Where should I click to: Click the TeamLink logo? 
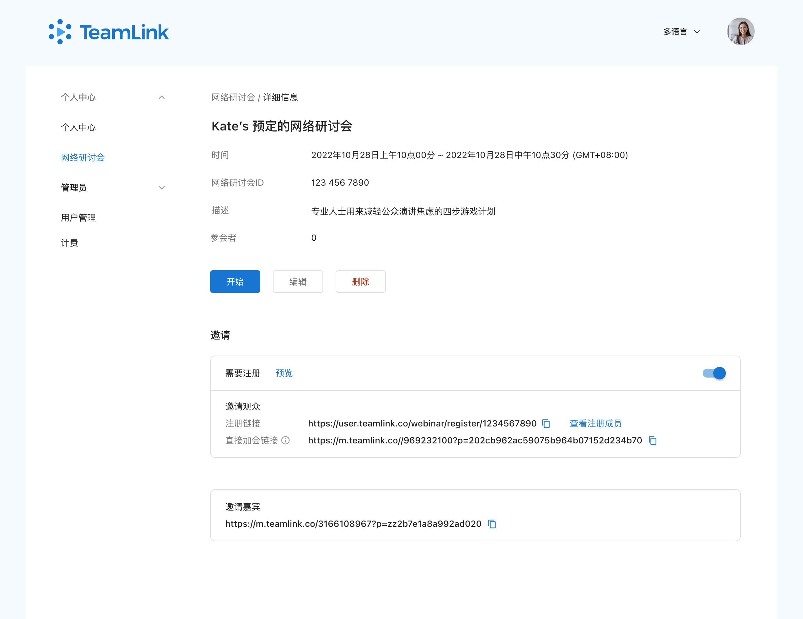109,32
